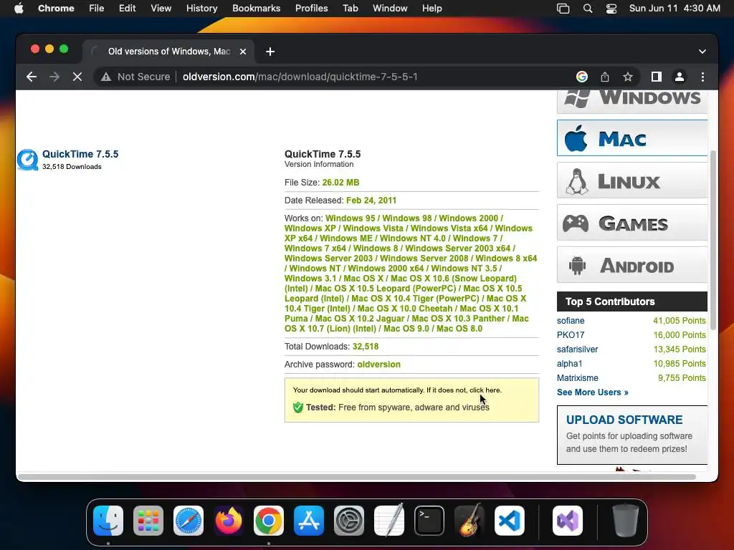Choose the Android platform button
734x550 pixels.
click(x=632, y=265)
